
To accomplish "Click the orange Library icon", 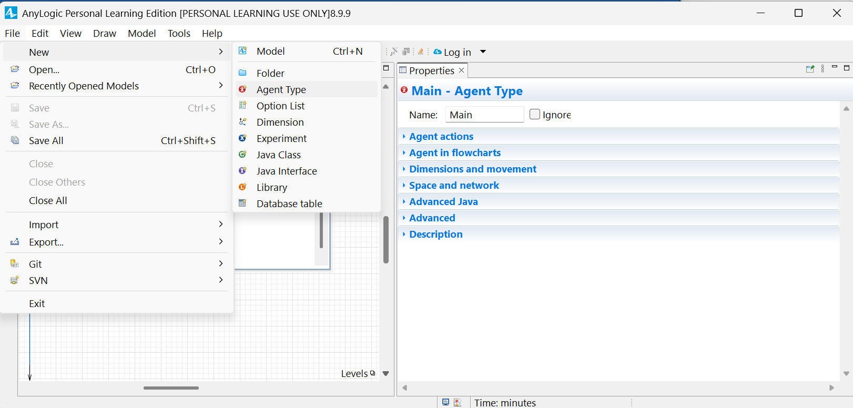I will pyautogui.click(x=242, y=187).
